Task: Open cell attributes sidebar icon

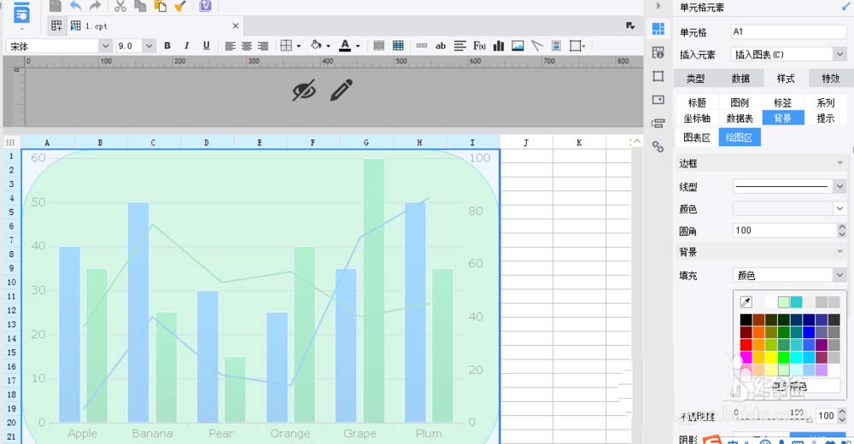Action: pyautogui.click(x=658, y=52)
